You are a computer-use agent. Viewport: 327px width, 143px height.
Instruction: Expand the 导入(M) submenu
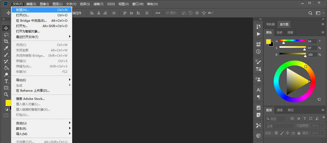42,134
